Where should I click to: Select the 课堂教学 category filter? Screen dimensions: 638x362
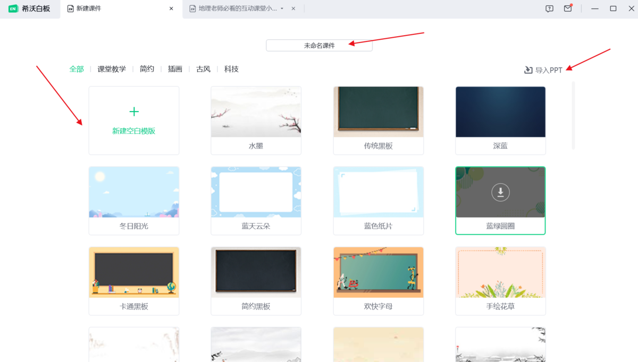pos(112,69)
